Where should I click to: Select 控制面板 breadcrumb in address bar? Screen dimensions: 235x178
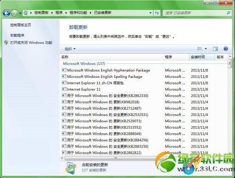(42, 13)
